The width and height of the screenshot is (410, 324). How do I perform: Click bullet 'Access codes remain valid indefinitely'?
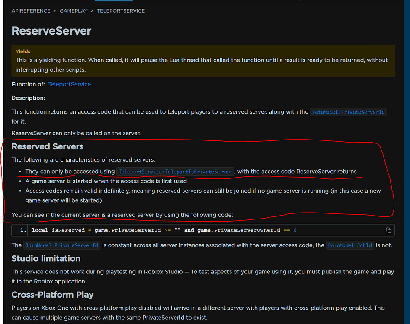[203, 196]
